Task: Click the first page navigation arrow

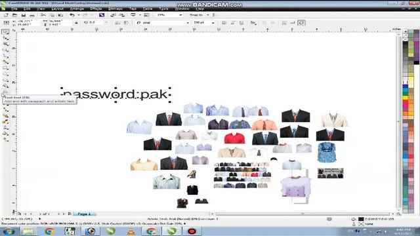Action: tap(25, 214)
